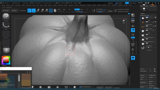Click the sculptris-style sphere icon in toolbar
Screen dimensions: 160x90
coord(55,10)
